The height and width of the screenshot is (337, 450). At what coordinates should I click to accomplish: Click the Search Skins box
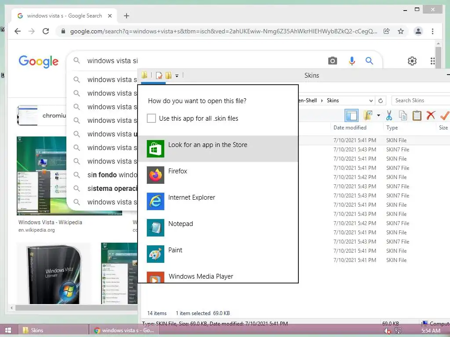[x=421, y=100]
